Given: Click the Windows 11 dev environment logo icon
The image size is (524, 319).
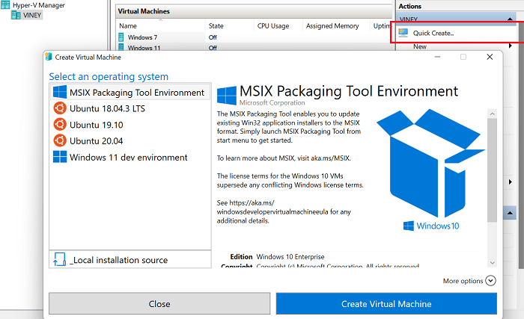Looking at the screenshot, I should (60, 157).
